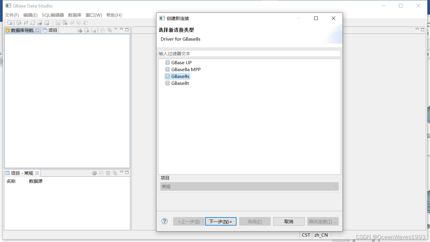This screenshot has width=430, height=242.
Task: Close the 数据库导航 tab
Action: (x=37, y=30)
